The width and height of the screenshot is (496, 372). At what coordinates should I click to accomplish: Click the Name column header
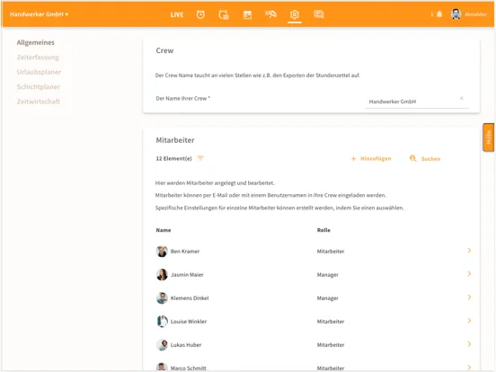pyautogui.click(x=164, y=230)
